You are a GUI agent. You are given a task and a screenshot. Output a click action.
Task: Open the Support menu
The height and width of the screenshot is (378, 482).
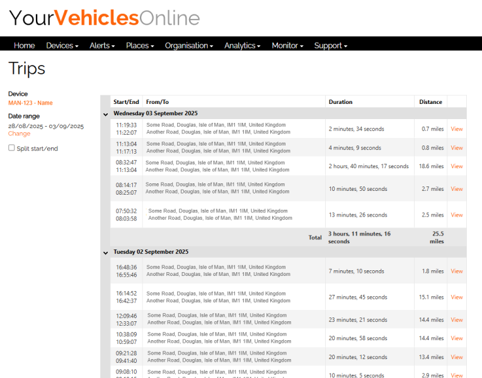330,45
